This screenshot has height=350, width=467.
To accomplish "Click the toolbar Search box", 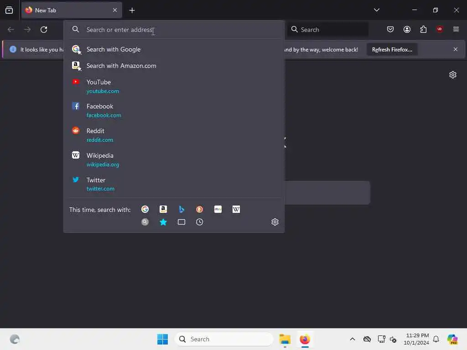I will pos(327,30).
